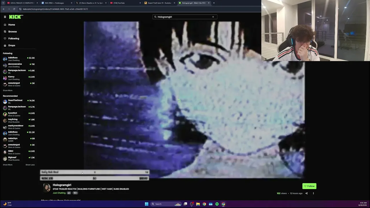Viewport: 370px width, 208px height.
Task: Open the Windows Start menu
Action: pyautogui.click(x=147, y=204)
